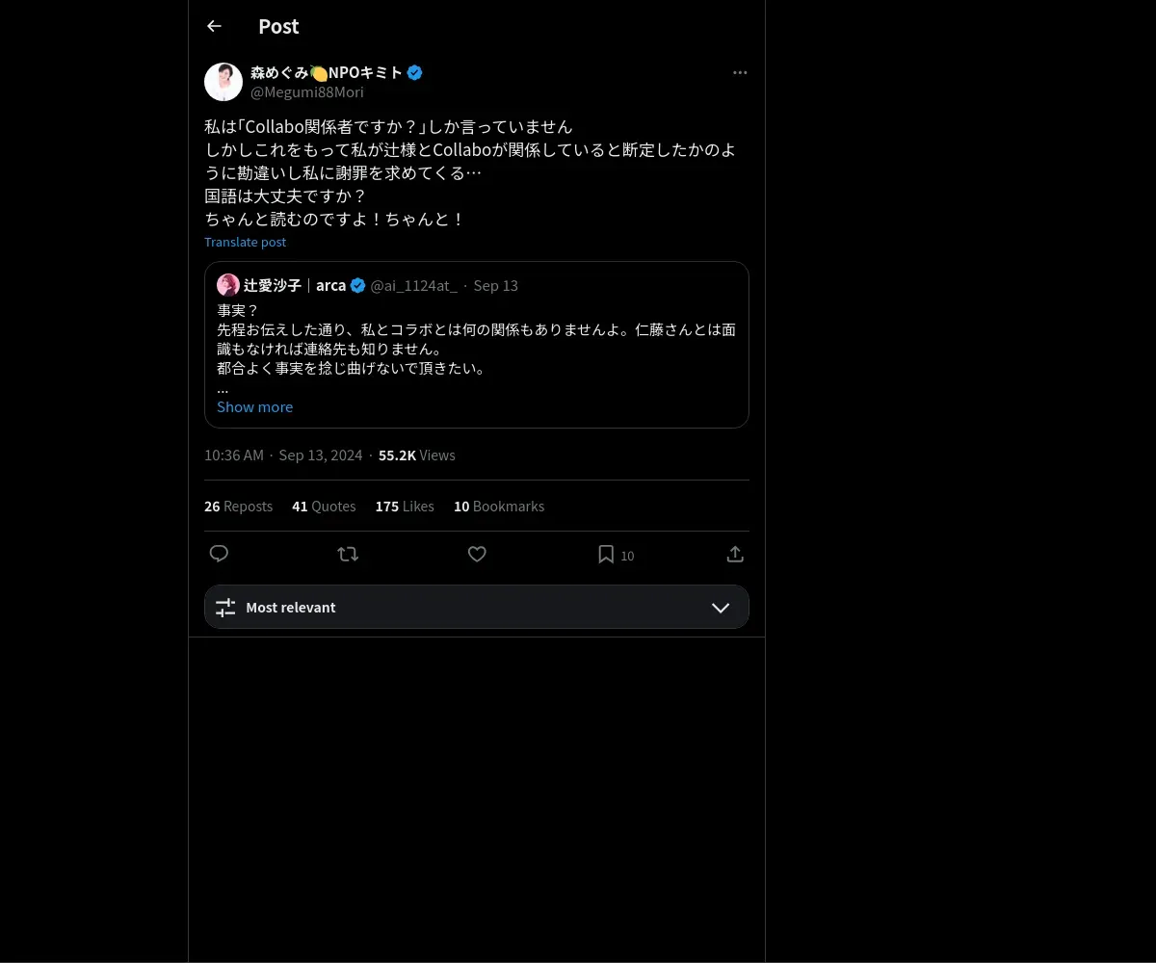Open the quoted post author avatar
This screenshot has width=1156, height=963.
(228, 285)
